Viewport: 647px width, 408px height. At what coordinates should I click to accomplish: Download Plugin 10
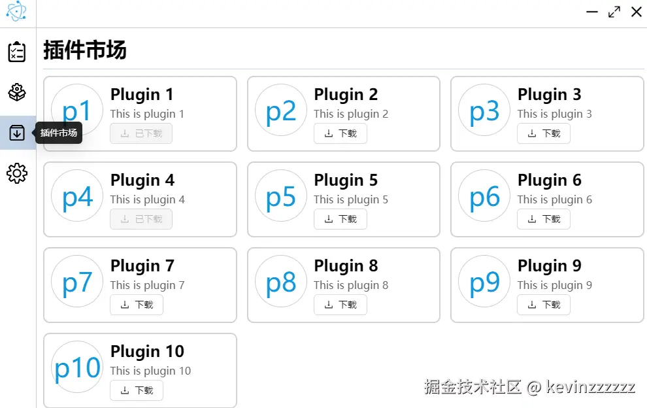tap(137, 390)
